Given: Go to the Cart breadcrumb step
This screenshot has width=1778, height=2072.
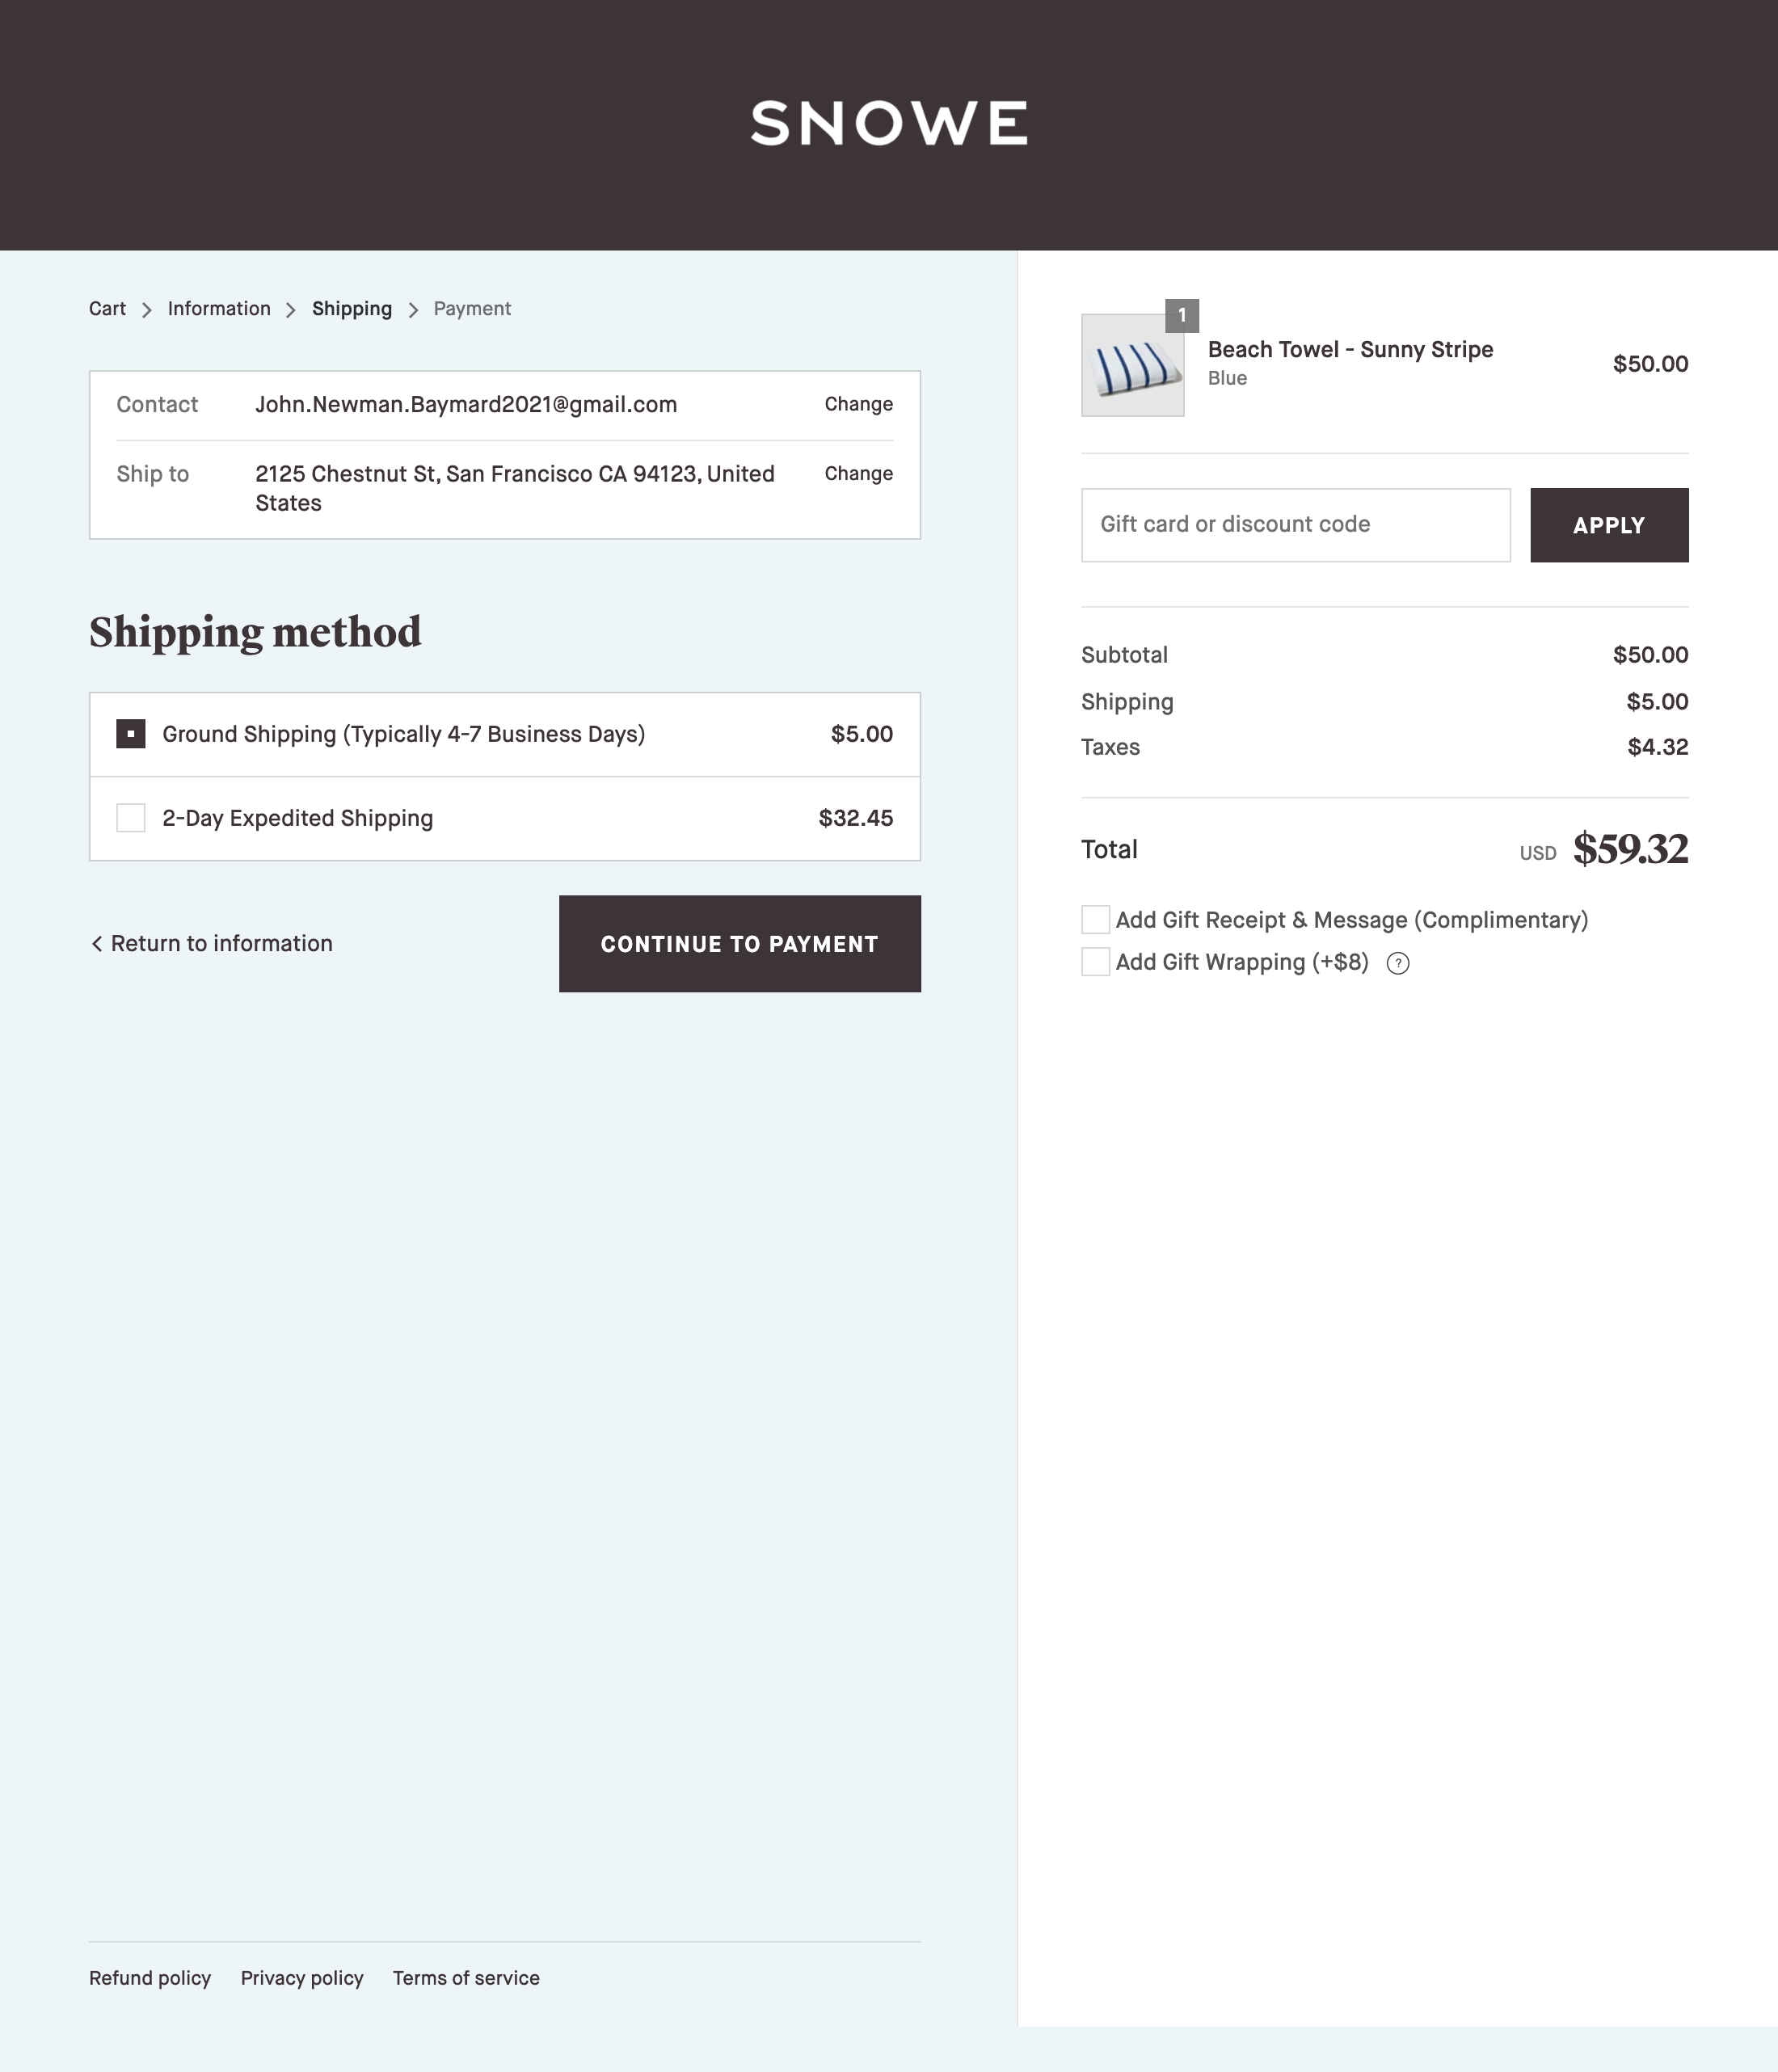Looking at the screenshot, I should pyautogui.click(x=107, y=308).
